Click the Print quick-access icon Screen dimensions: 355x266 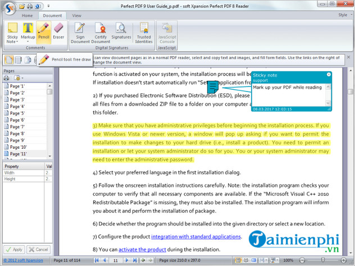pos(30,6)
